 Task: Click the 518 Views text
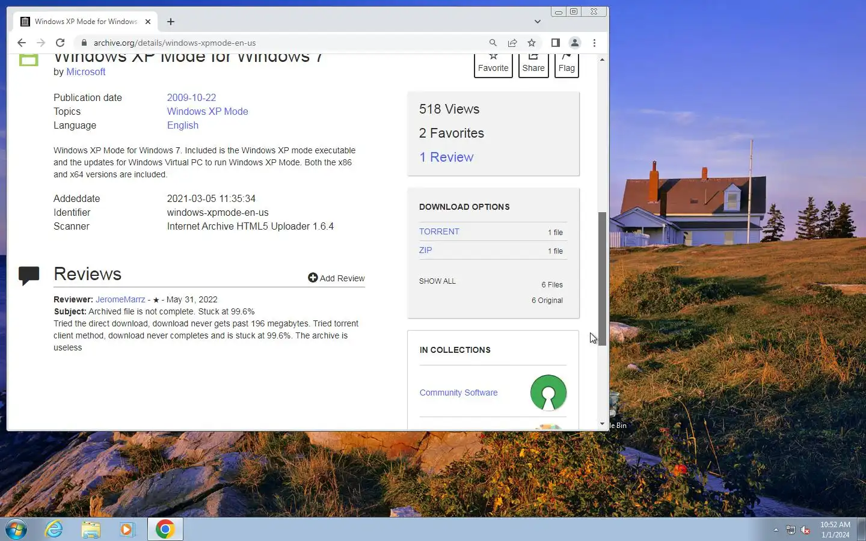point(449,109)
